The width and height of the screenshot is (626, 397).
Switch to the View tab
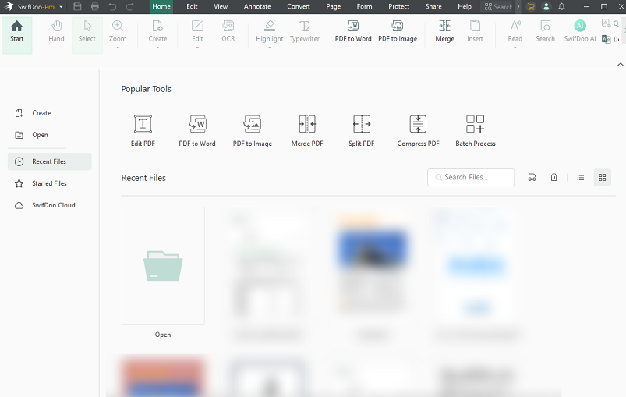pos(221,7)
